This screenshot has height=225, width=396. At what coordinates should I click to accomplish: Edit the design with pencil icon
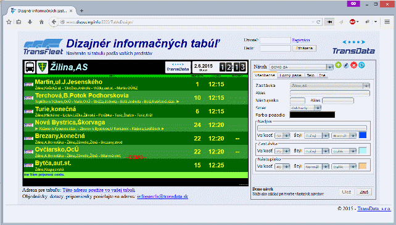[346, 65]
